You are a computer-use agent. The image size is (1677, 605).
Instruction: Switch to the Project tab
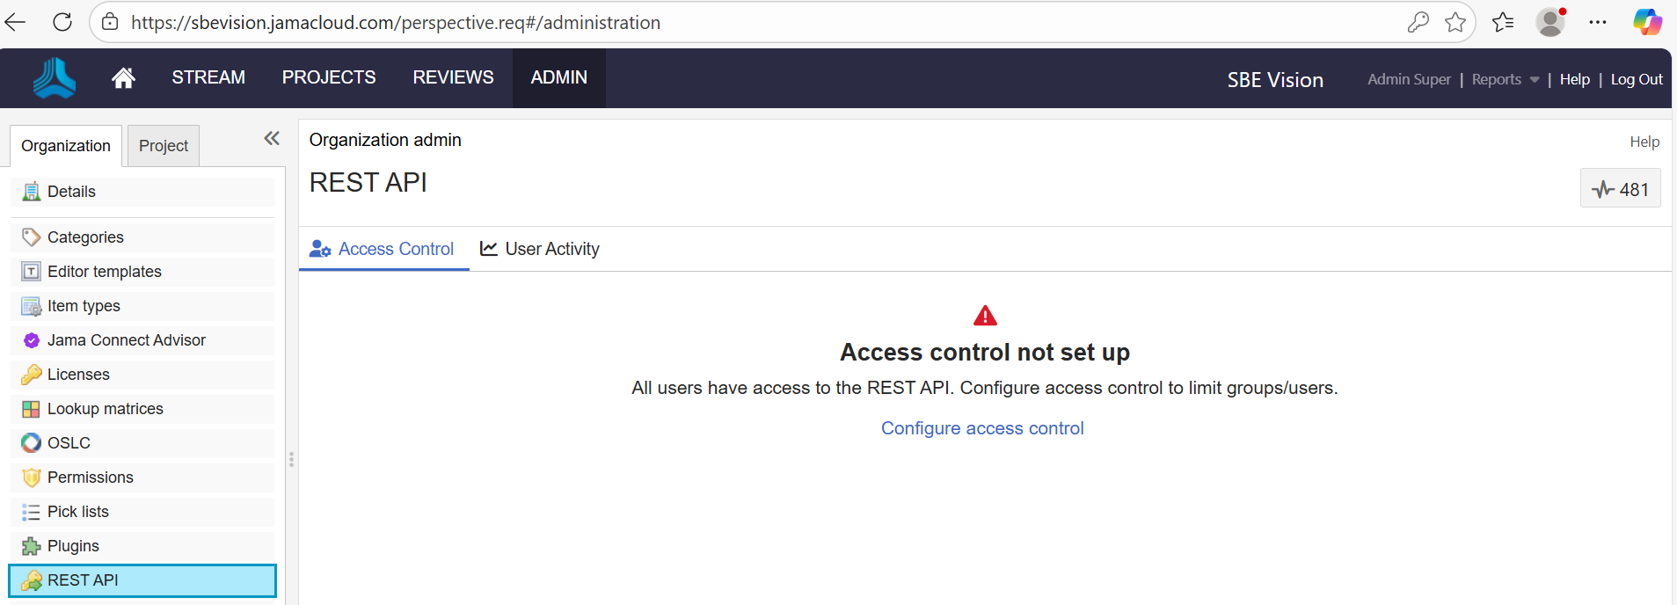coord(164,146)
